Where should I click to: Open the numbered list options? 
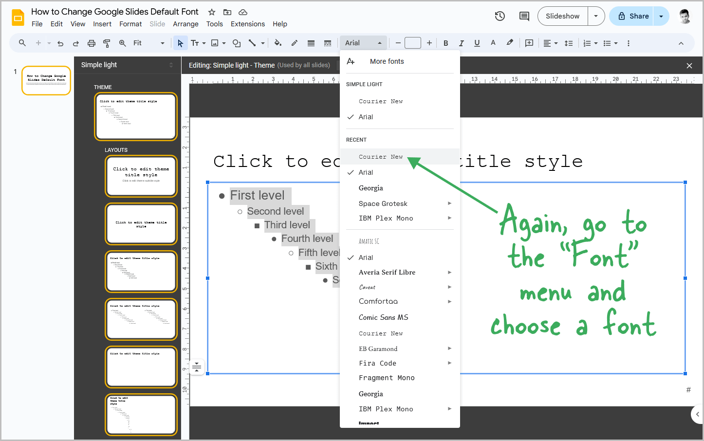(x=591, y=43)
